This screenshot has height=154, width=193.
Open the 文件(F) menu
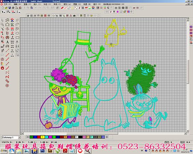(7, 4)
